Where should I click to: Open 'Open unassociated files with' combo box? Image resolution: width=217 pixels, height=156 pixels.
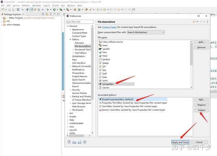coord(146,32)
